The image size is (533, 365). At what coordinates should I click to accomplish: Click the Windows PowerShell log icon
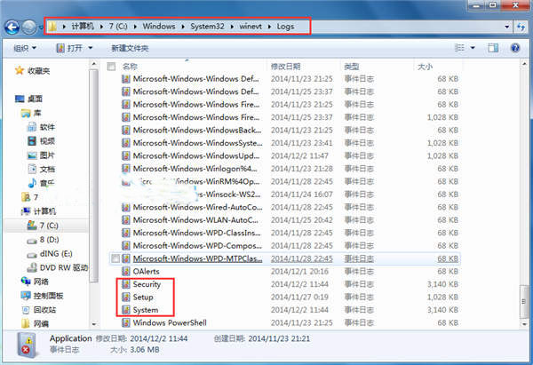[126, 323]
